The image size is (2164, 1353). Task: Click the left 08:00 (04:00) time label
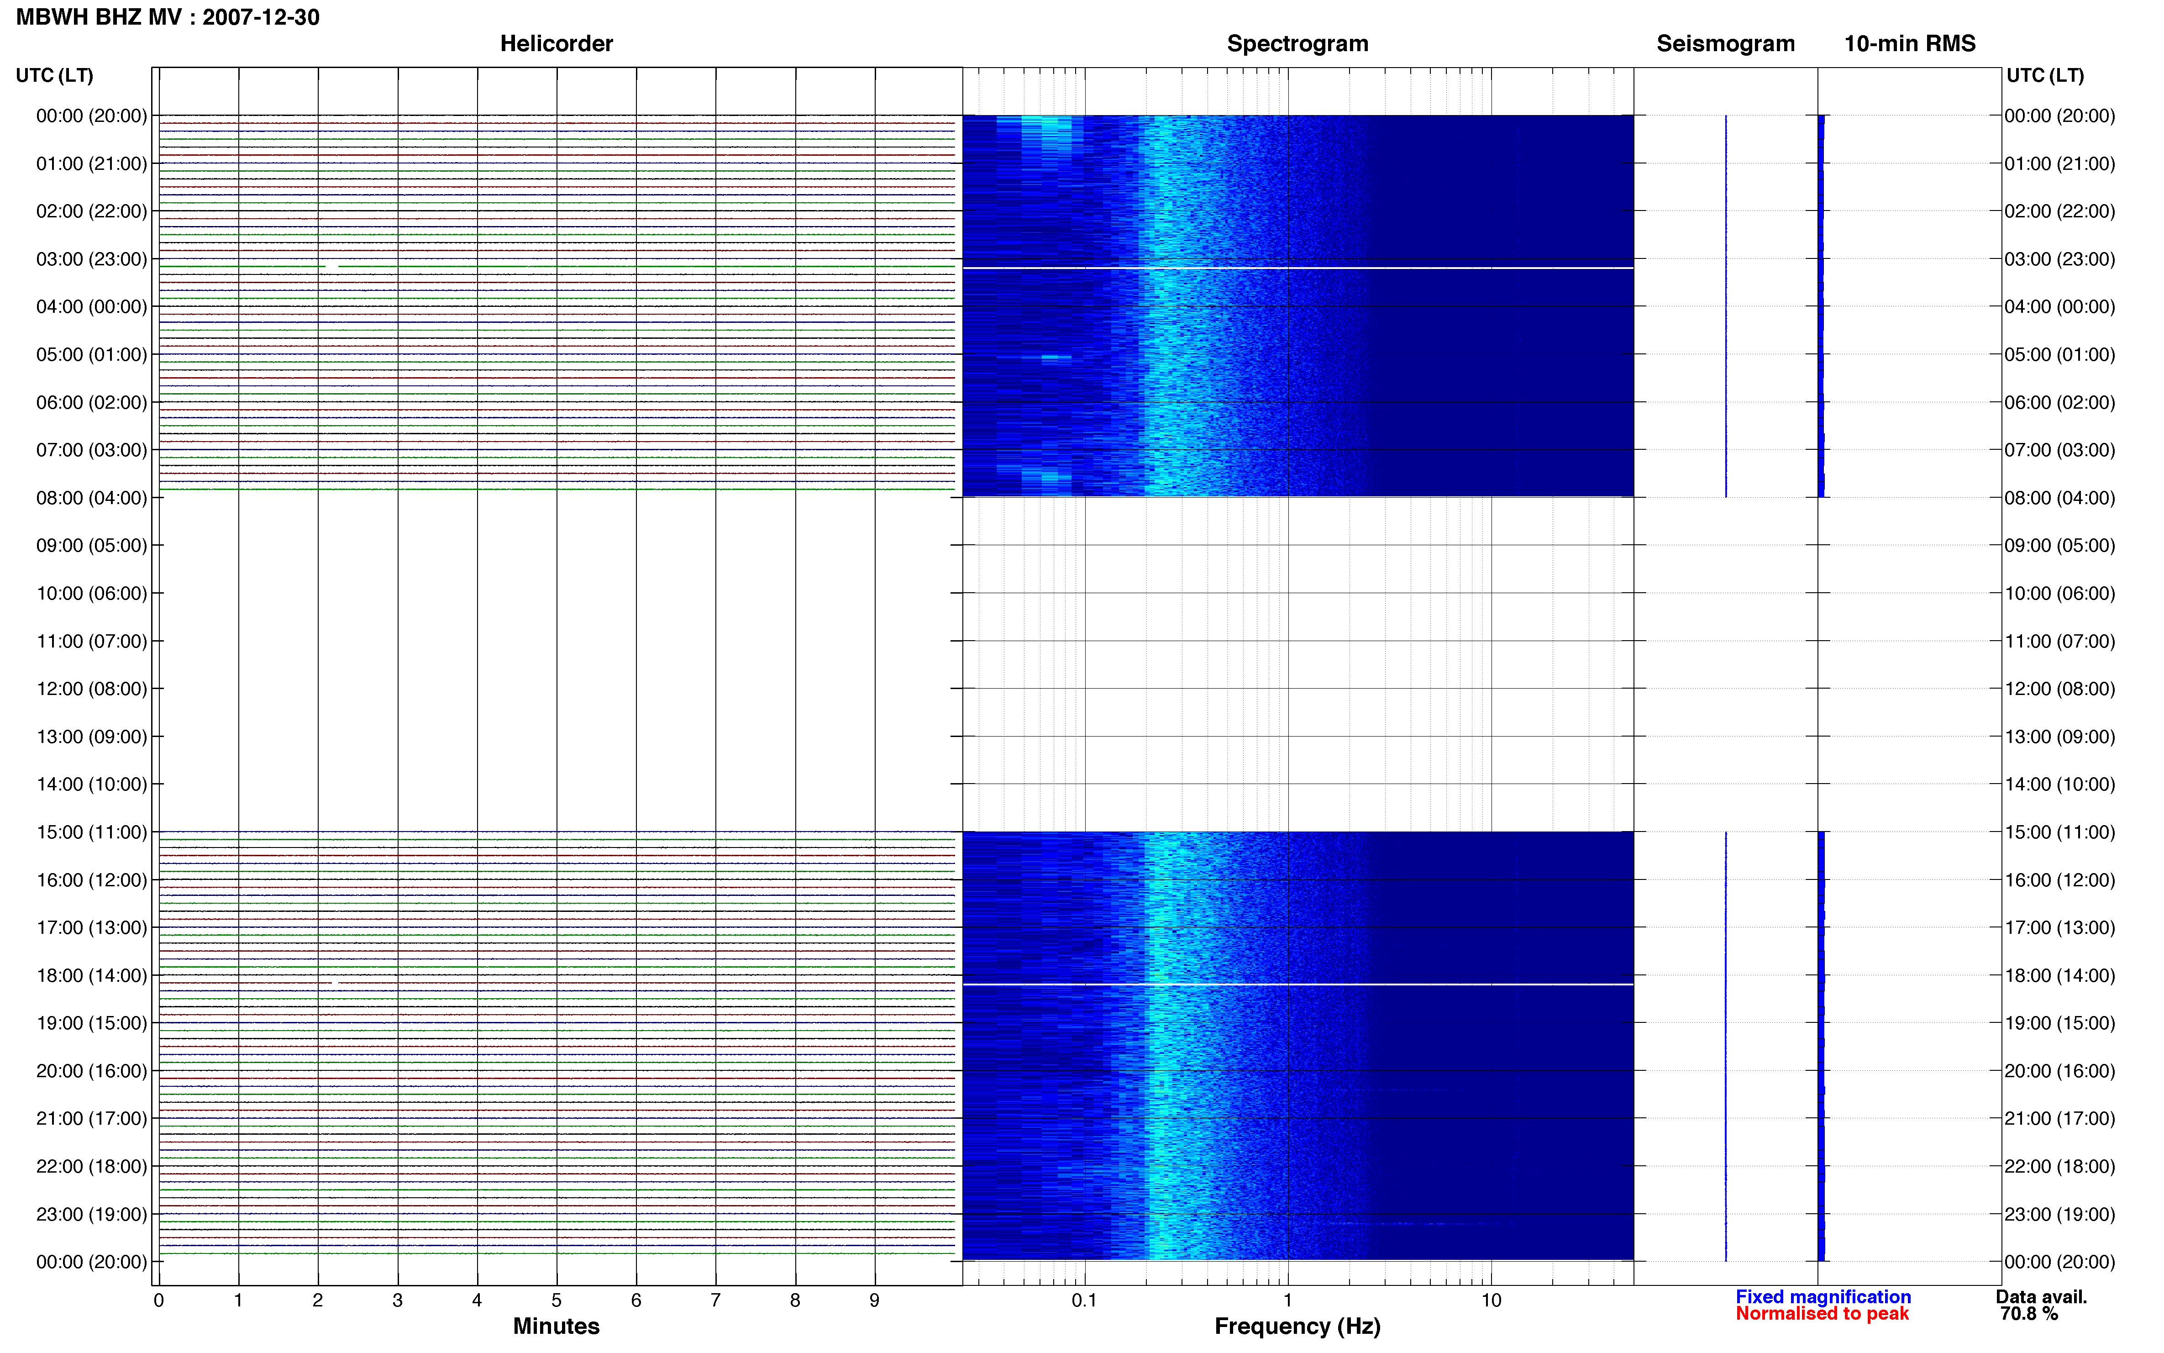pos(91,499)
